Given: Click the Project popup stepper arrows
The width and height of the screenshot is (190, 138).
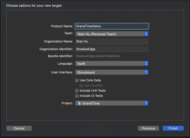Looking at the screenshot, I should (146, 103).
